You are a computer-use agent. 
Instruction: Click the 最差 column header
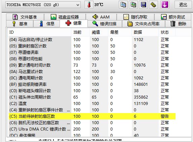click(x=120, y=32)
